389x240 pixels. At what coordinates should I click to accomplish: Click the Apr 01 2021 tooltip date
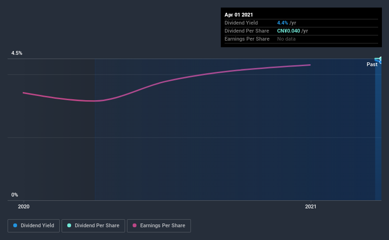239,15
